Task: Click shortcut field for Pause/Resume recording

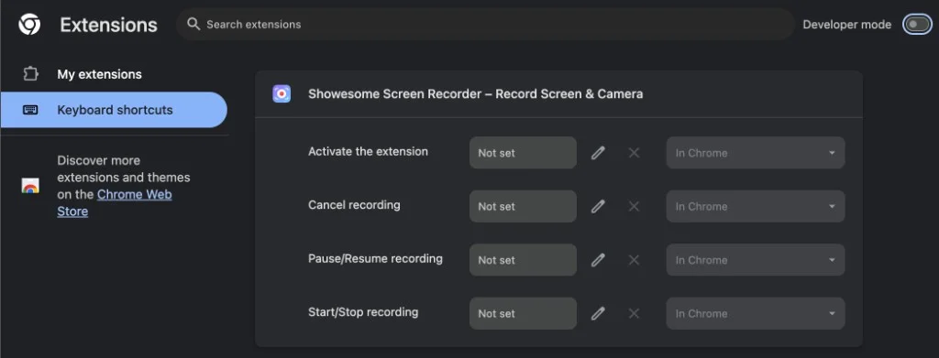Action: [x=523, y=260]
